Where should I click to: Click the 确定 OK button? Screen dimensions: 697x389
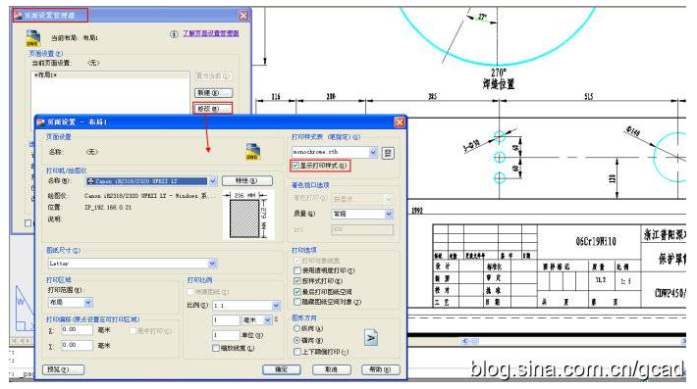[x=282, y=369]
